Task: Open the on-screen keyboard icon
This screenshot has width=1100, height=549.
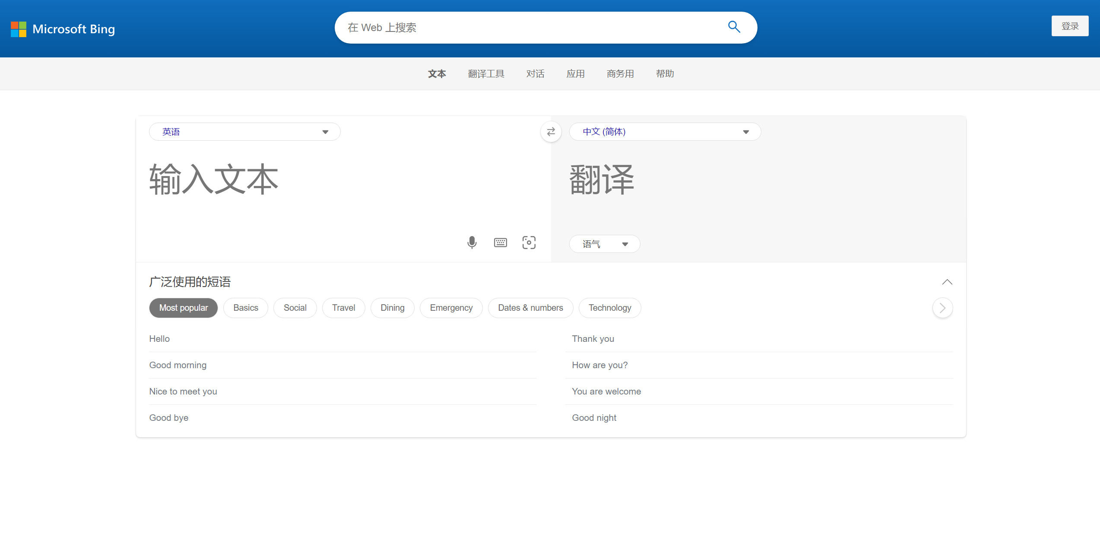Action: [500, 243]
